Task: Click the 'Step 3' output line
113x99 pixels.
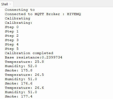Action: (x=12, y=40)
